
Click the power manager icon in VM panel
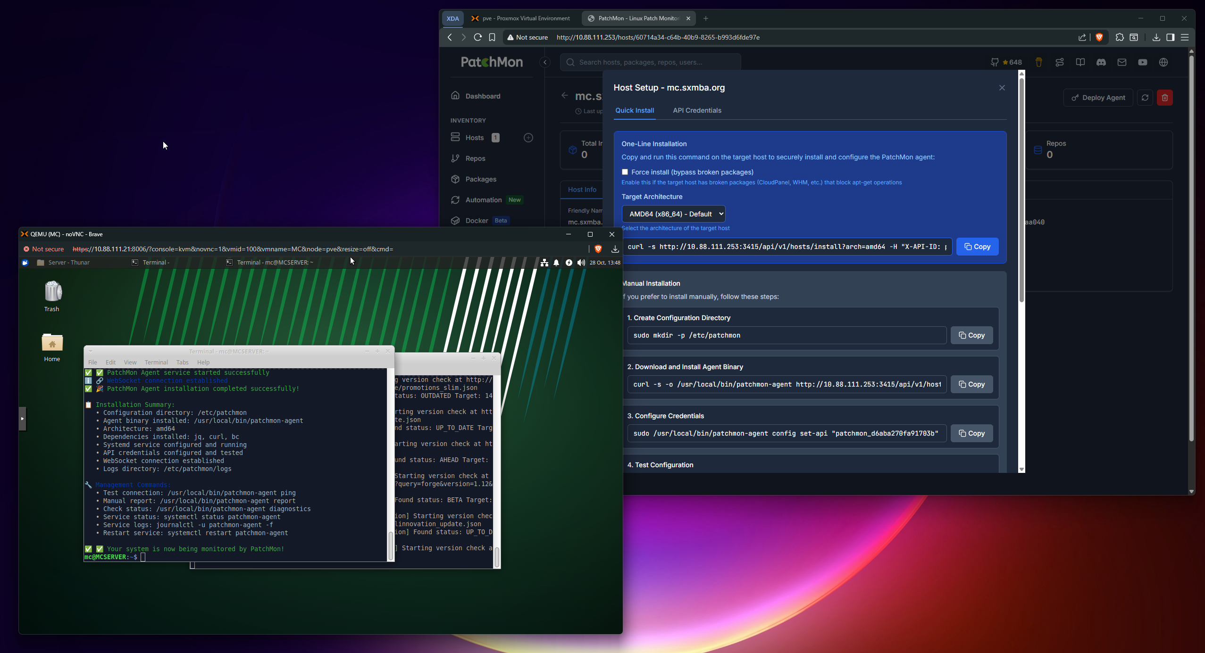click(569, 263)
